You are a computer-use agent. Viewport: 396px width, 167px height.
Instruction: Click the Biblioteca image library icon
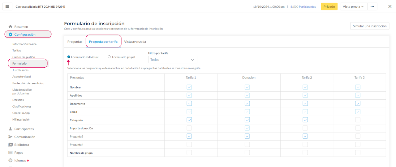click(11, 145)
